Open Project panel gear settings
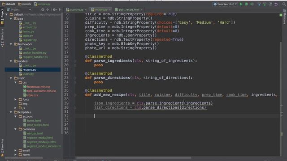This screenshot has width=287, height=161. 55,9
